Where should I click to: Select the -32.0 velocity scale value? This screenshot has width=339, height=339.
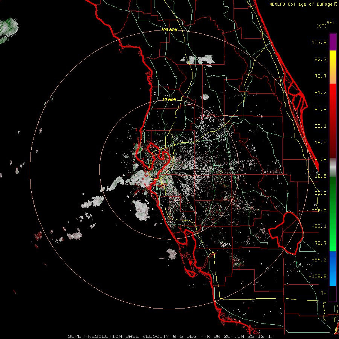tap(319, 193)
